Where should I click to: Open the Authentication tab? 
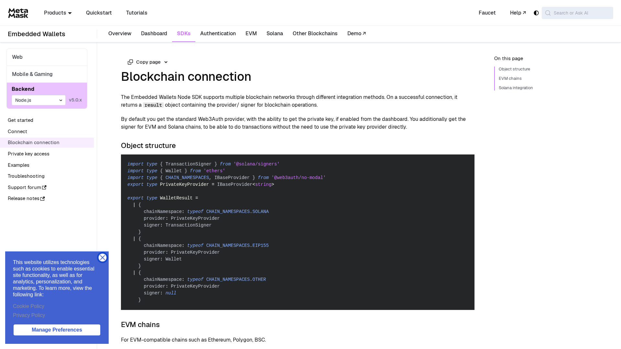coord(218,34)
